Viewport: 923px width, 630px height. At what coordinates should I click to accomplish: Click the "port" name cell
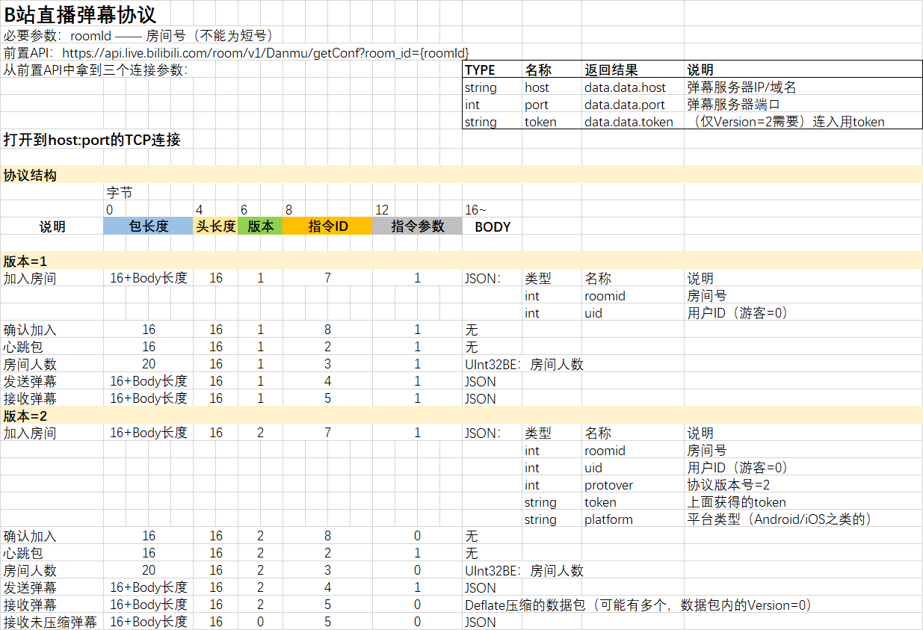(x=536, y=105)
